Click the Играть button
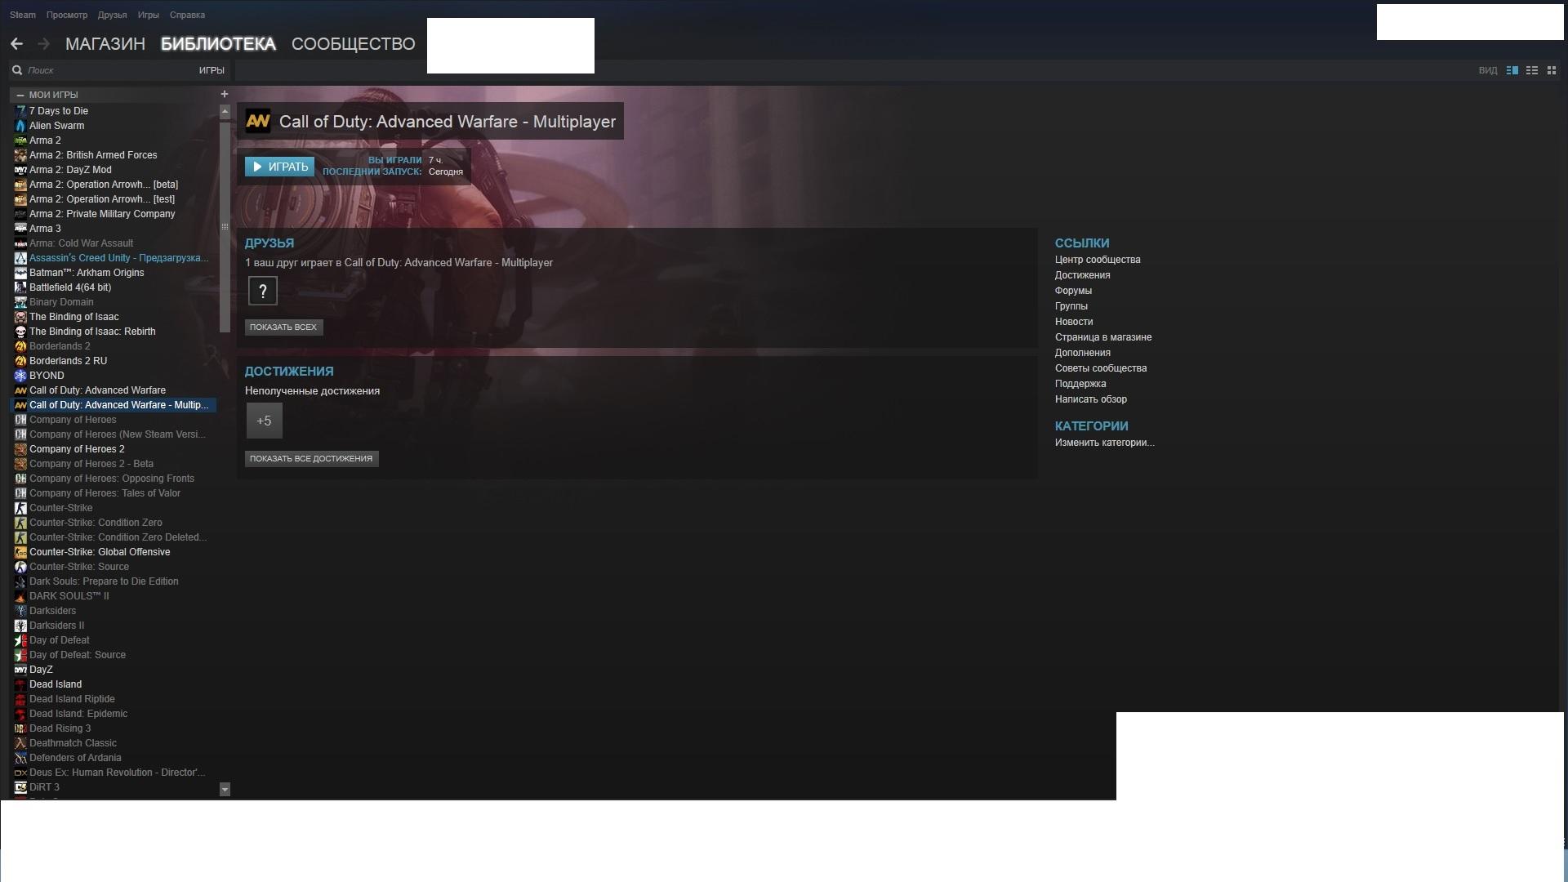This screenshot has width=1568, height=882. [x=280, y=167]
